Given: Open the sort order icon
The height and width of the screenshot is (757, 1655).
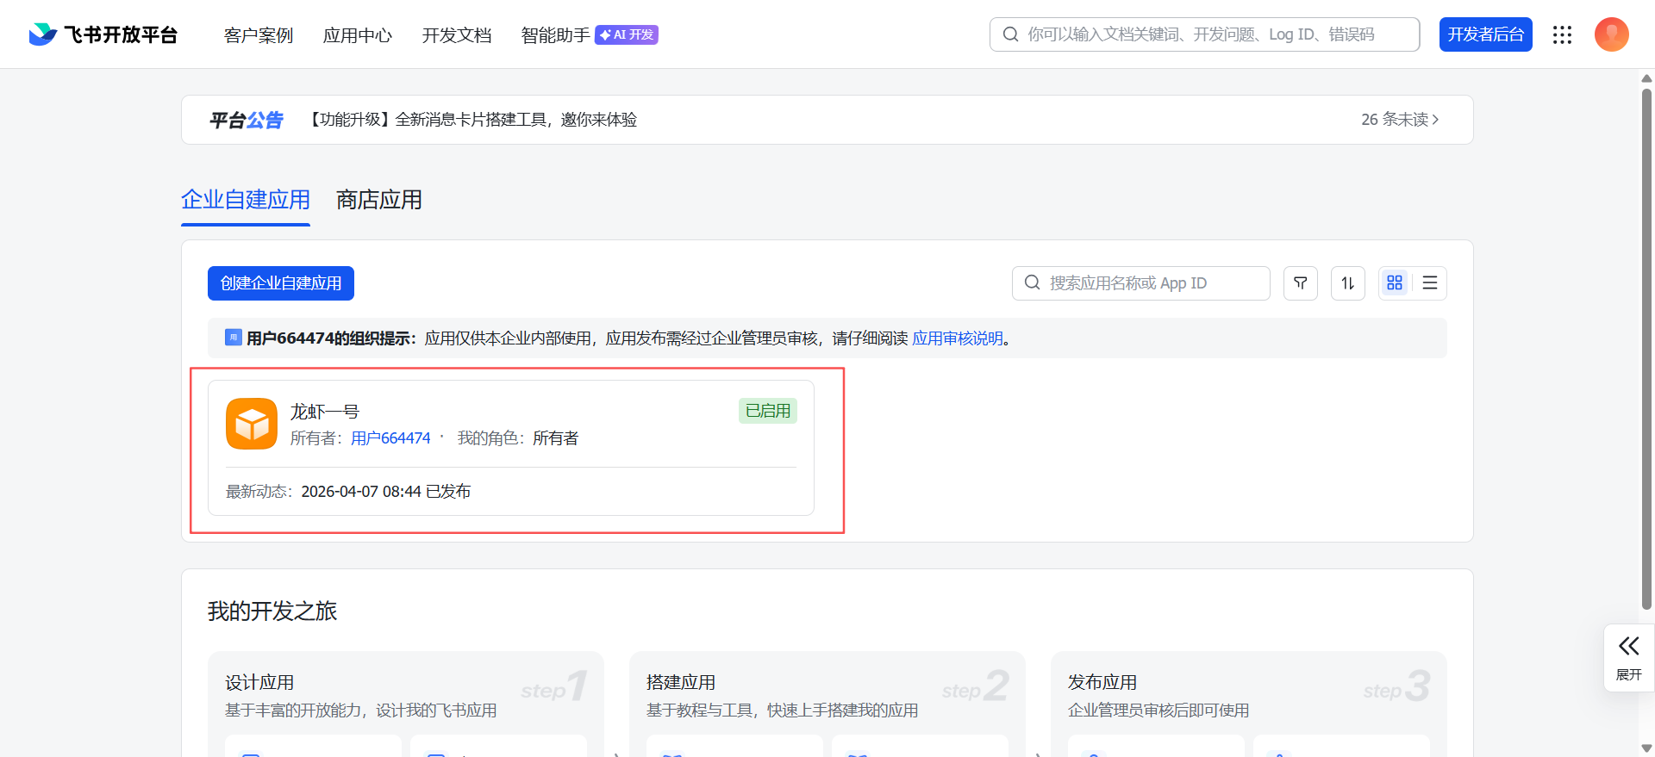Looking at the screenshot, I should point(1347,283).
